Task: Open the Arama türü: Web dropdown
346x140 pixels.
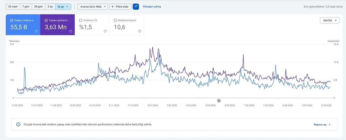Action: (x=93, y=6)
